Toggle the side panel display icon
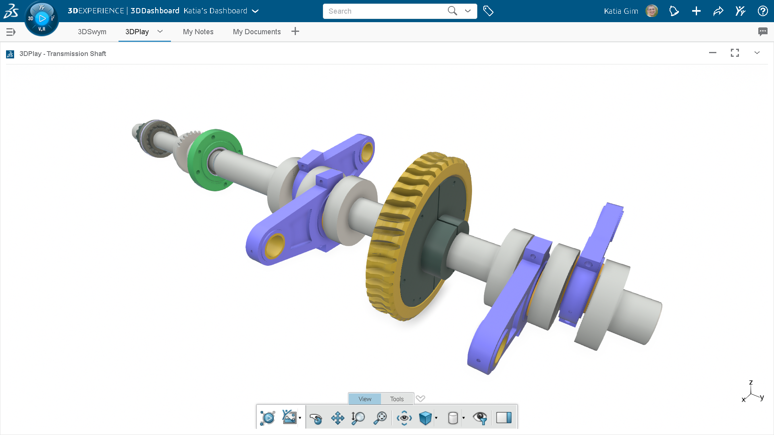 504,418
